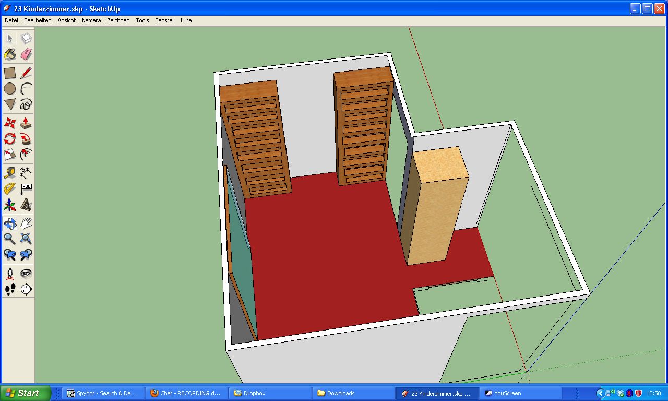This screenshot has width=668, height=401.
Task: Click the Zoom Extents tool
Action: pos(26,239)
